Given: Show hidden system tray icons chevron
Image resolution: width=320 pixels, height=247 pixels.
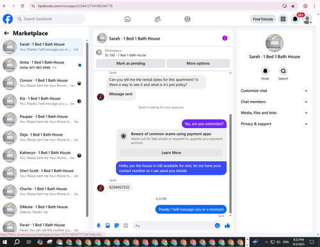Looking at the screenshot, I should 266,242.
